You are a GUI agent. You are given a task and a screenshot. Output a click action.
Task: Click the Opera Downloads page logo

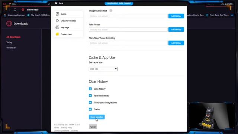[9, 23]
